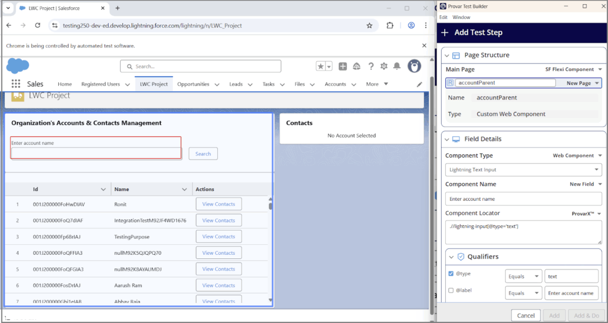This screenshot has width=608, height=323.
Task: Click View Contacts for Ronit
Action: pyautogui.click(x=218, y=204)
